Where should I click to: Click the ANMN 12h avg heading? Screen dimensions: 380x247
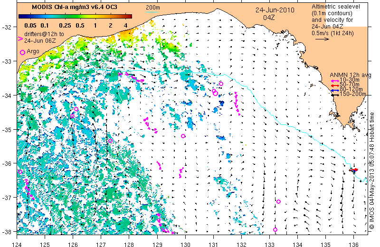coord(351,75)
